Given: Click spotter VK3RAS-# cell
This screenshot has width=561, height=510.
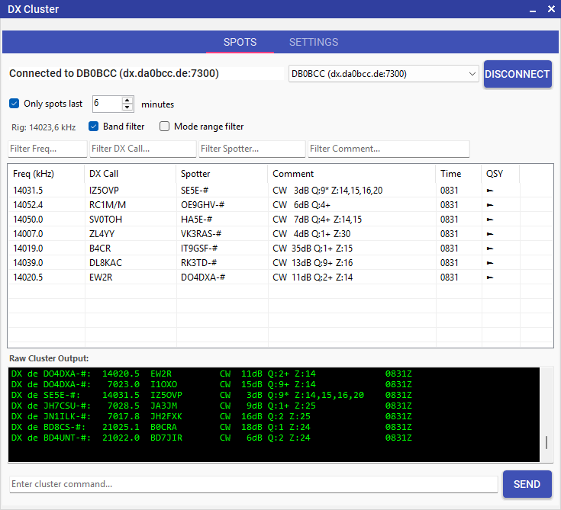Looking at the screenshot, I should pos(201,234).
